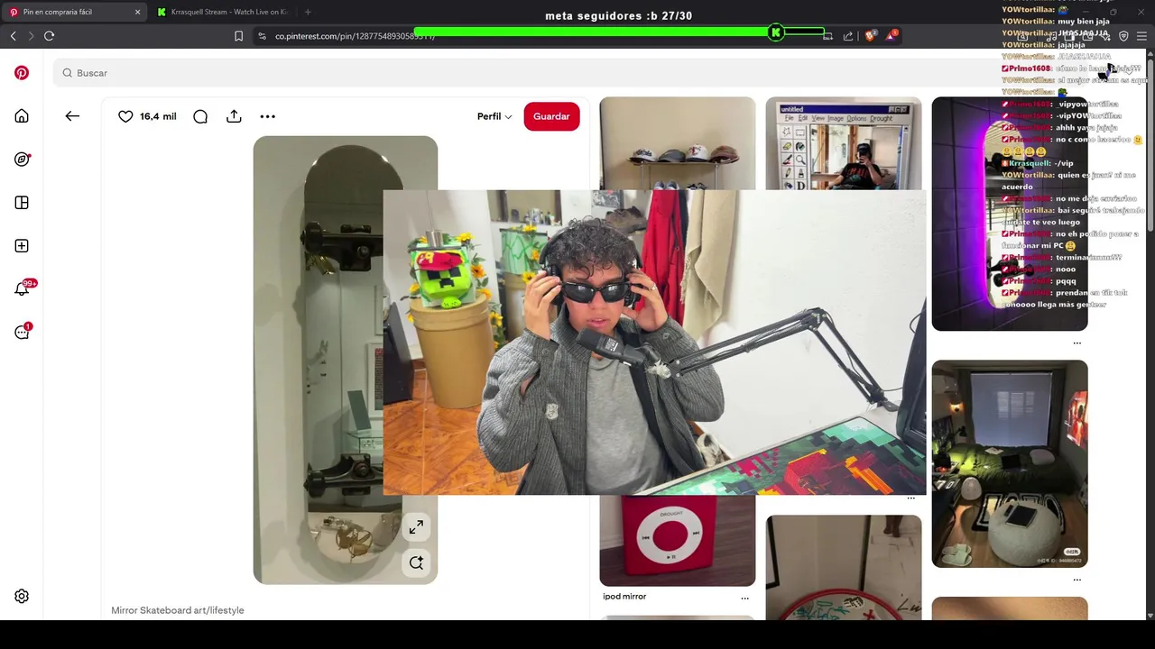Click the address bar URL
The image size is (1155, 649).
[355, 36]
